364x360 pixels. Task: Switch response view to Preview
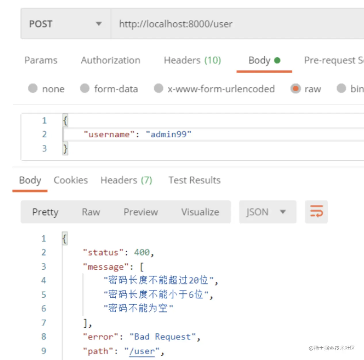[141, 212]
